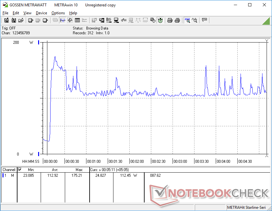Click the bottom cursor handle on chart
The height and width of the screenshot is (211, 272).
click(267, 156)
